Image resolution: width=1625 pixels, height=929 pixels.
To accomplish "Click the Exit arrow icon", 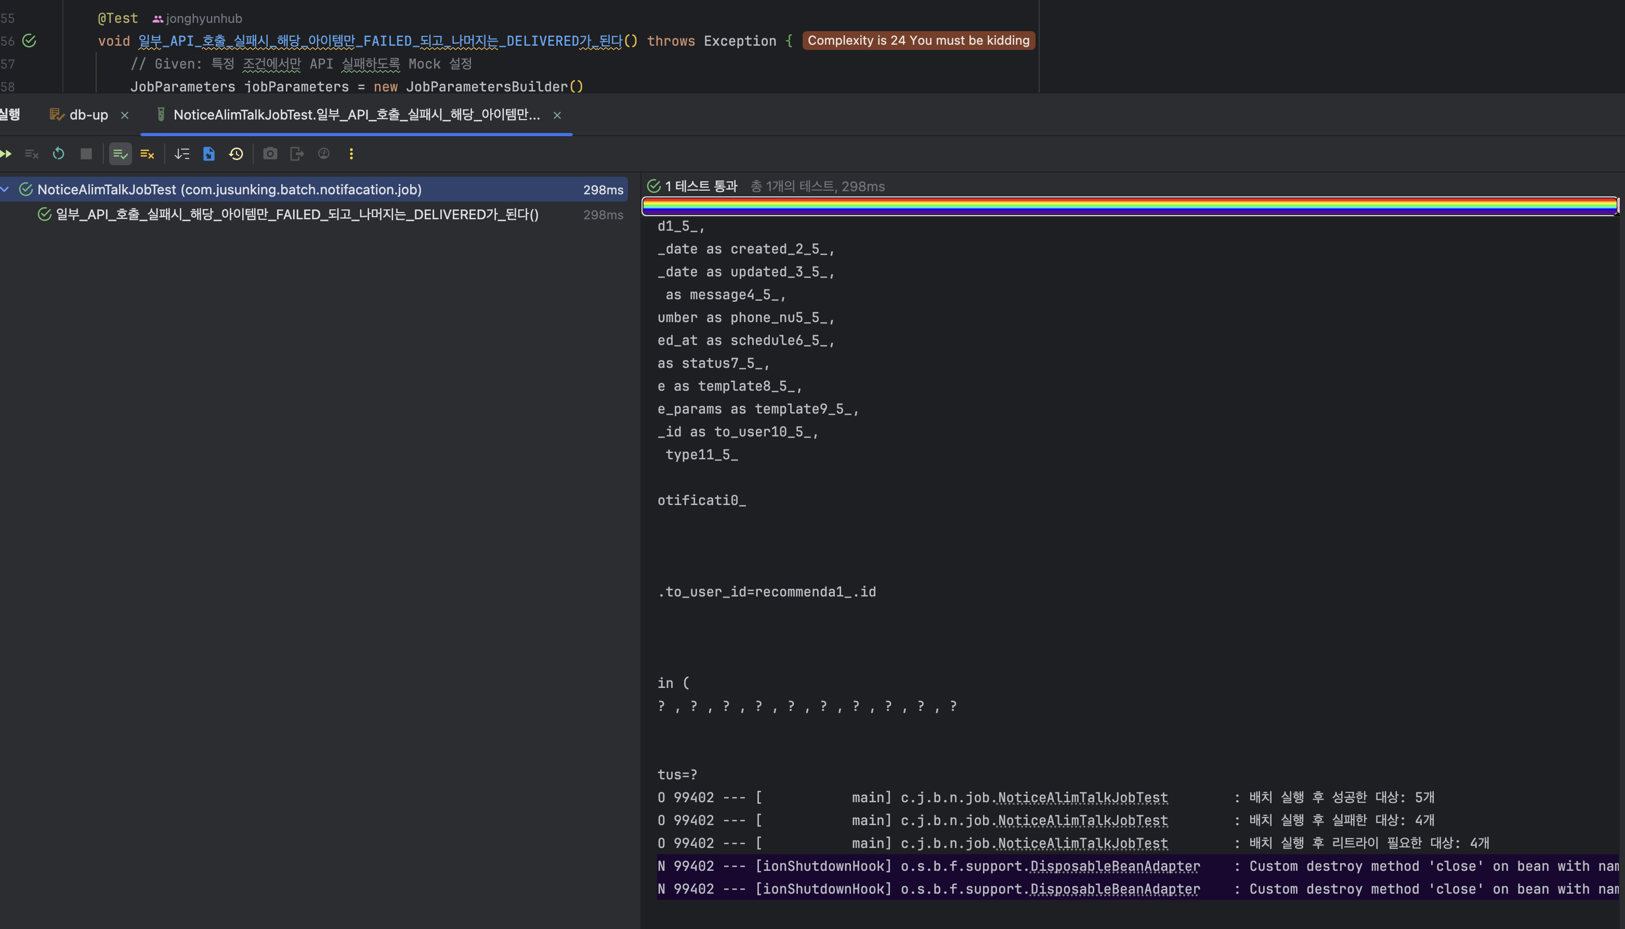I will point(297,154).
